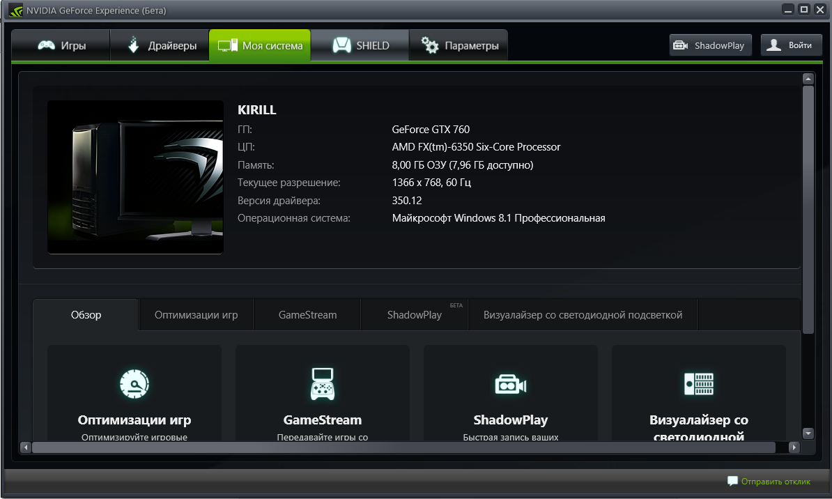Click the Визуалайзер со card title

click(699, 428)
